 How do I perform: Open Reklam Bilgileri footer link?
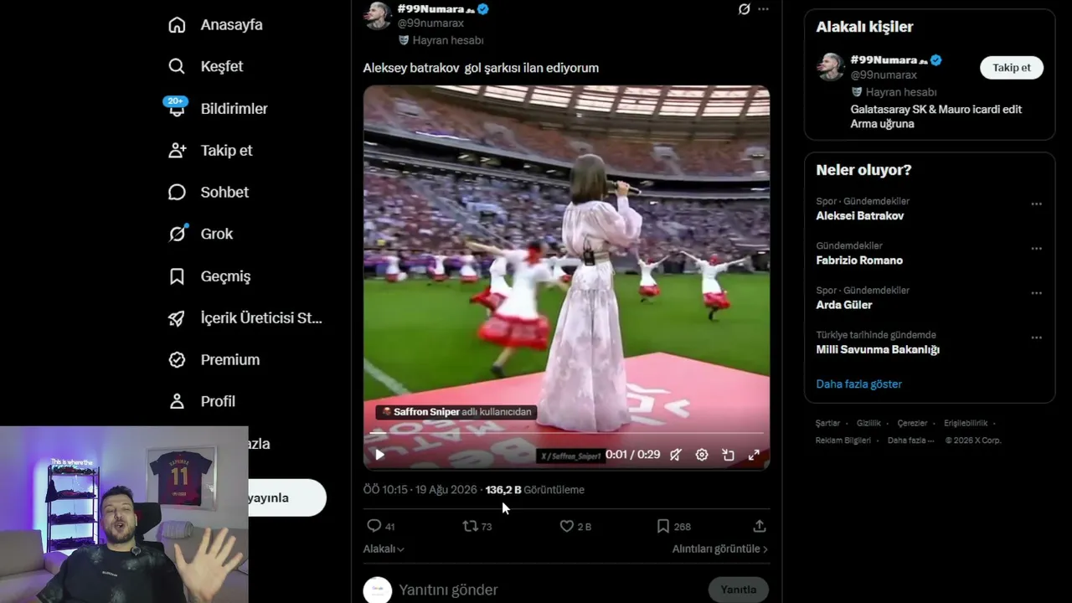click(x=843, y=441)
